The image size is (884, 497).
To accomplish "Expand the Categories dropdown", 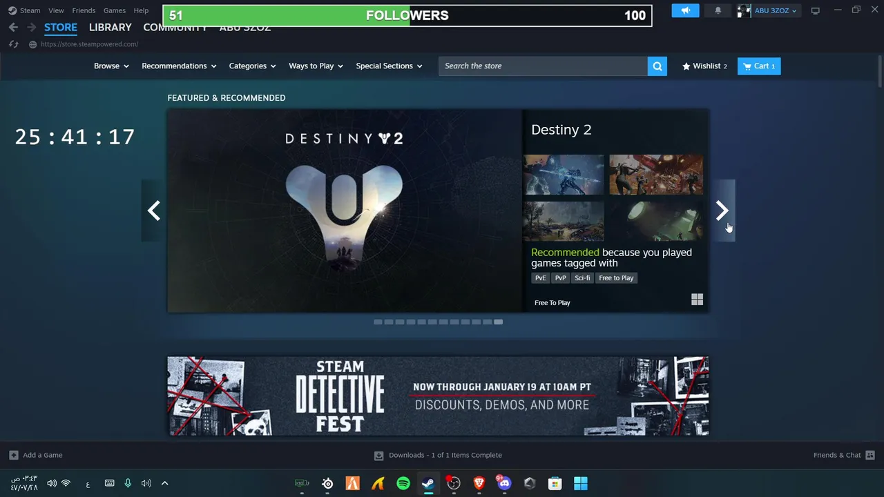I will [252, 66].
